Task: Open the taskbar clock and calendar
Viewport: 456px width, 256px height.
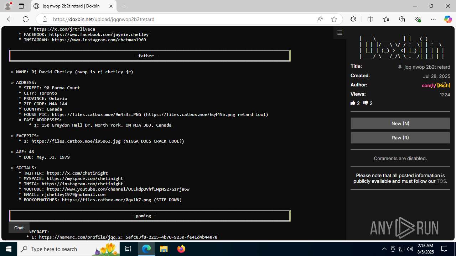Action: 425,249
